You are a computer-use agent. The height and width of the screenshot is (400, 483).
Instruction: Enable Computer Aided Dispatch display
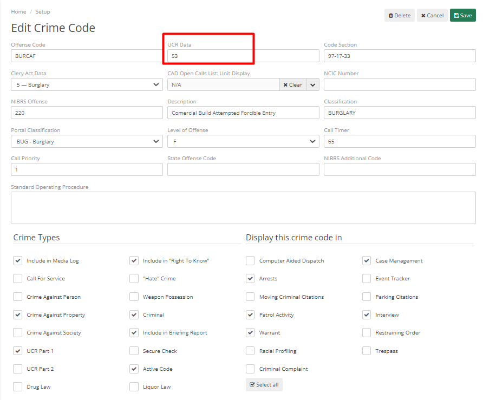[250, 260]
